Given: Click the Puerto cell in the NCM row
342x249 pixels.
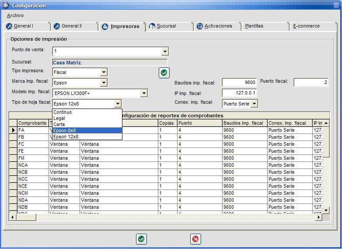Looking at the screenshot, I should click(200, 193).
